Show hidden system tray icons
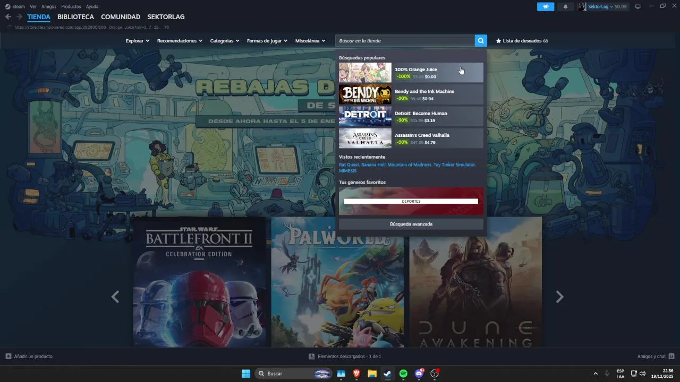The height and width of the screenshot is (382, 680). [596, 374]
